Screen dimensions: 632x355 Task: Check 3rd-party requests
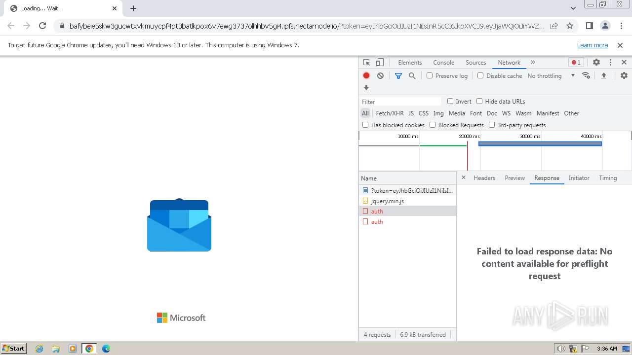(492, 125)
